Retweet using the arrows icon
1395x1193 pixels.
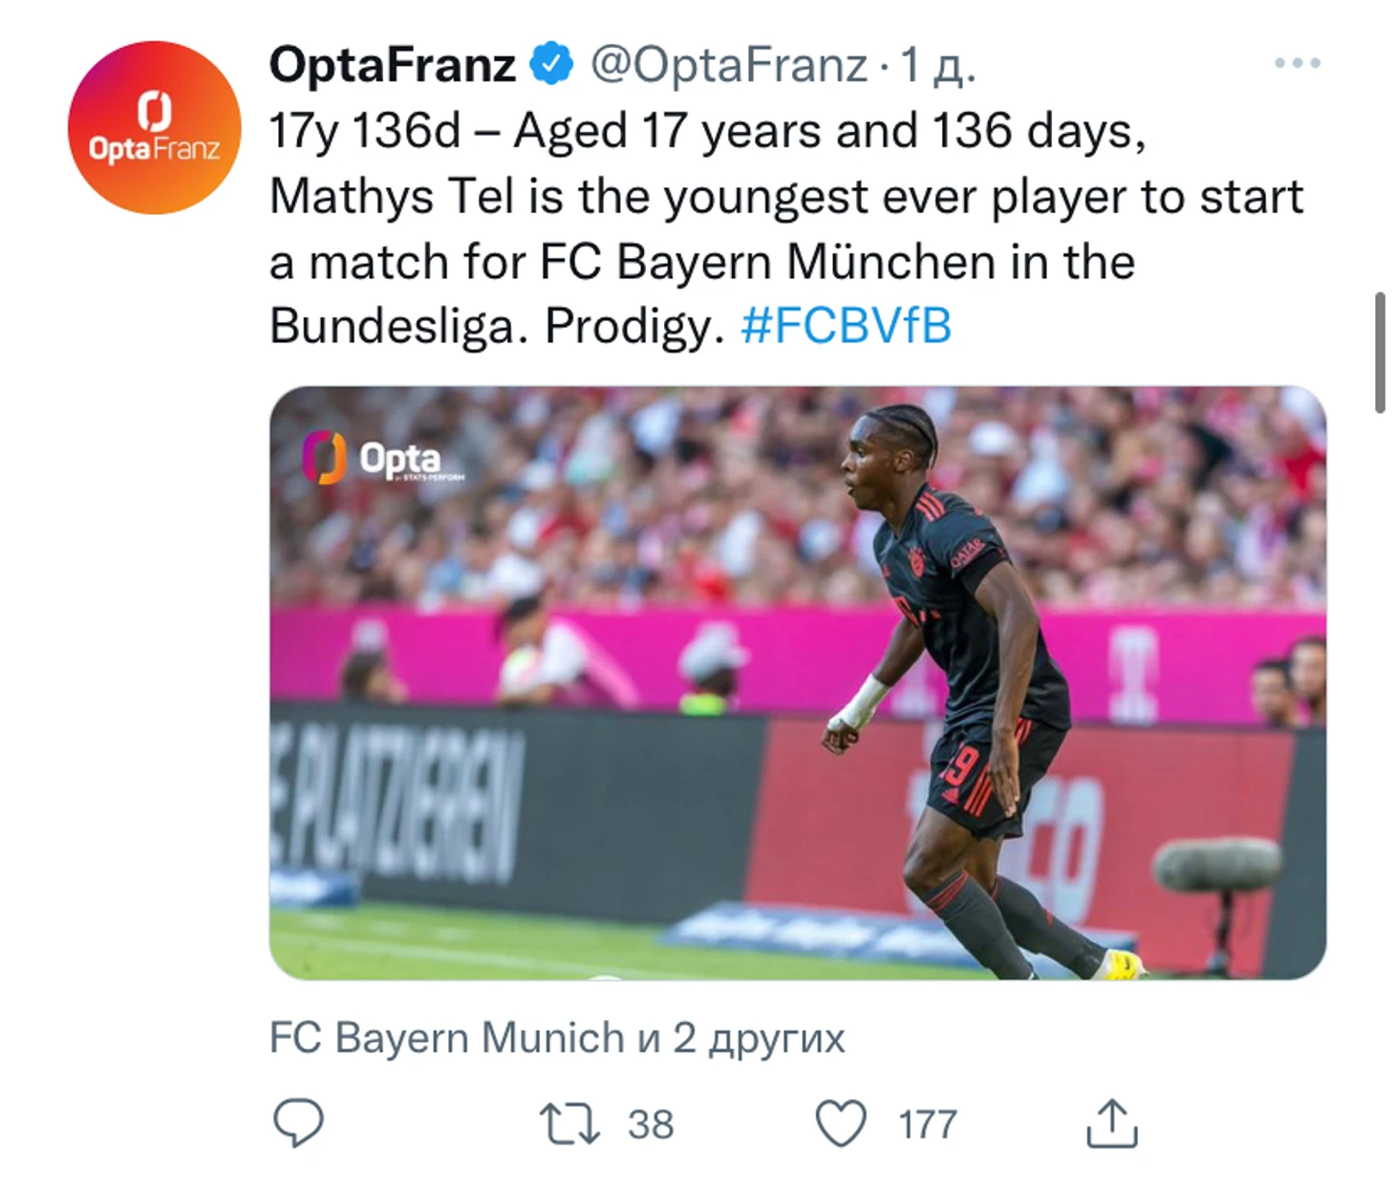pos(569,1123)
